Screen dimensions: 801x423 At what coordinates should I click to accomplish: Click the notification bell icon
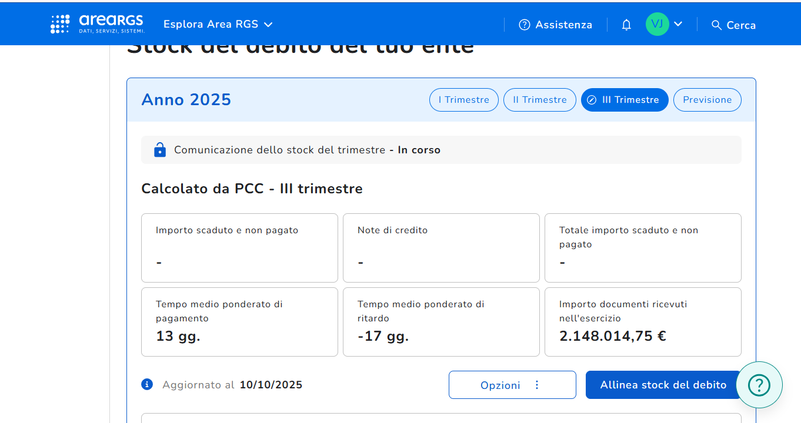tap(626, 25)
